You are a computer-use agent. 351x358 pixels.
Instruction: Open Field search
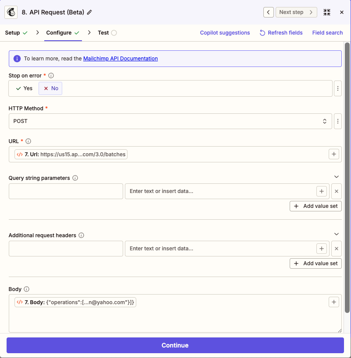click(327, 33)
